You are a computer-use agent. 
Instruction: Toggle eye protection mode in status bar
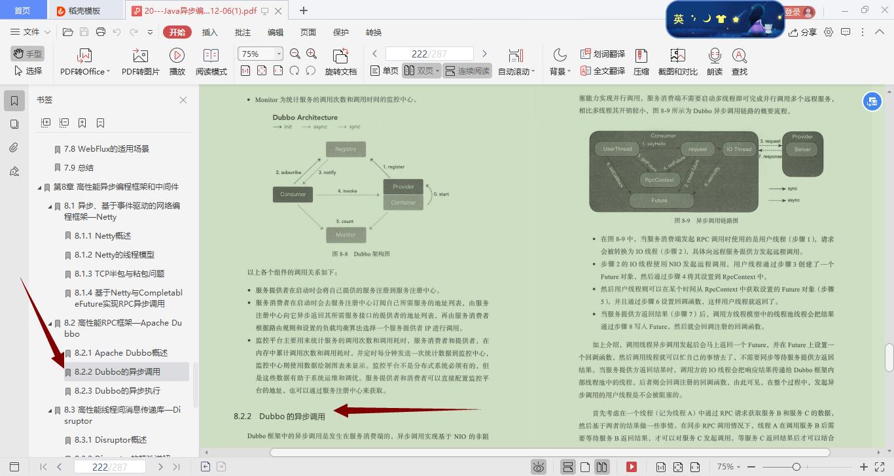click(539, 467)
